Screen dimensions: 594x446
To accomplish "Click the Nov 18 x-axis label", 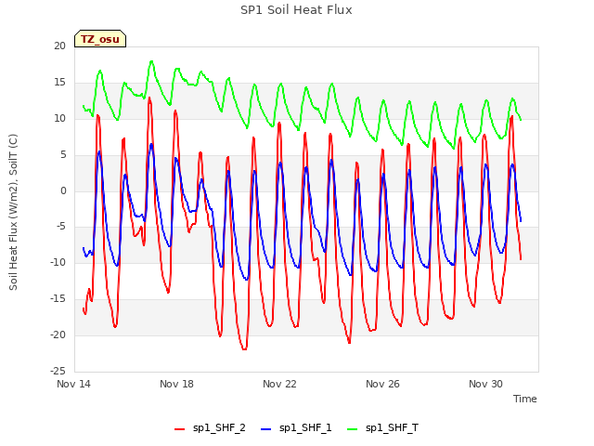I will pos(176,384).
